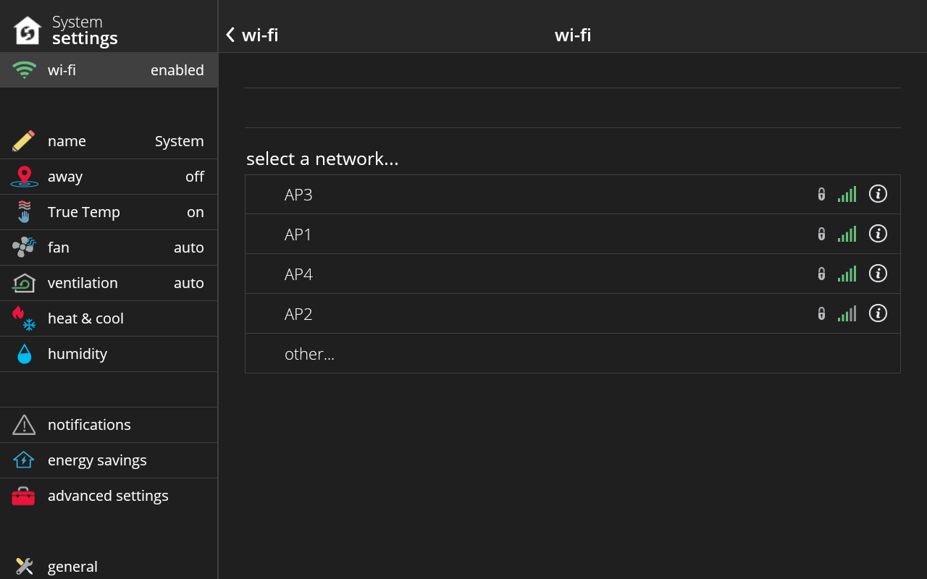Click the info icon for AP3
This screenshot has width=927, height=579.
pos(878,194)
